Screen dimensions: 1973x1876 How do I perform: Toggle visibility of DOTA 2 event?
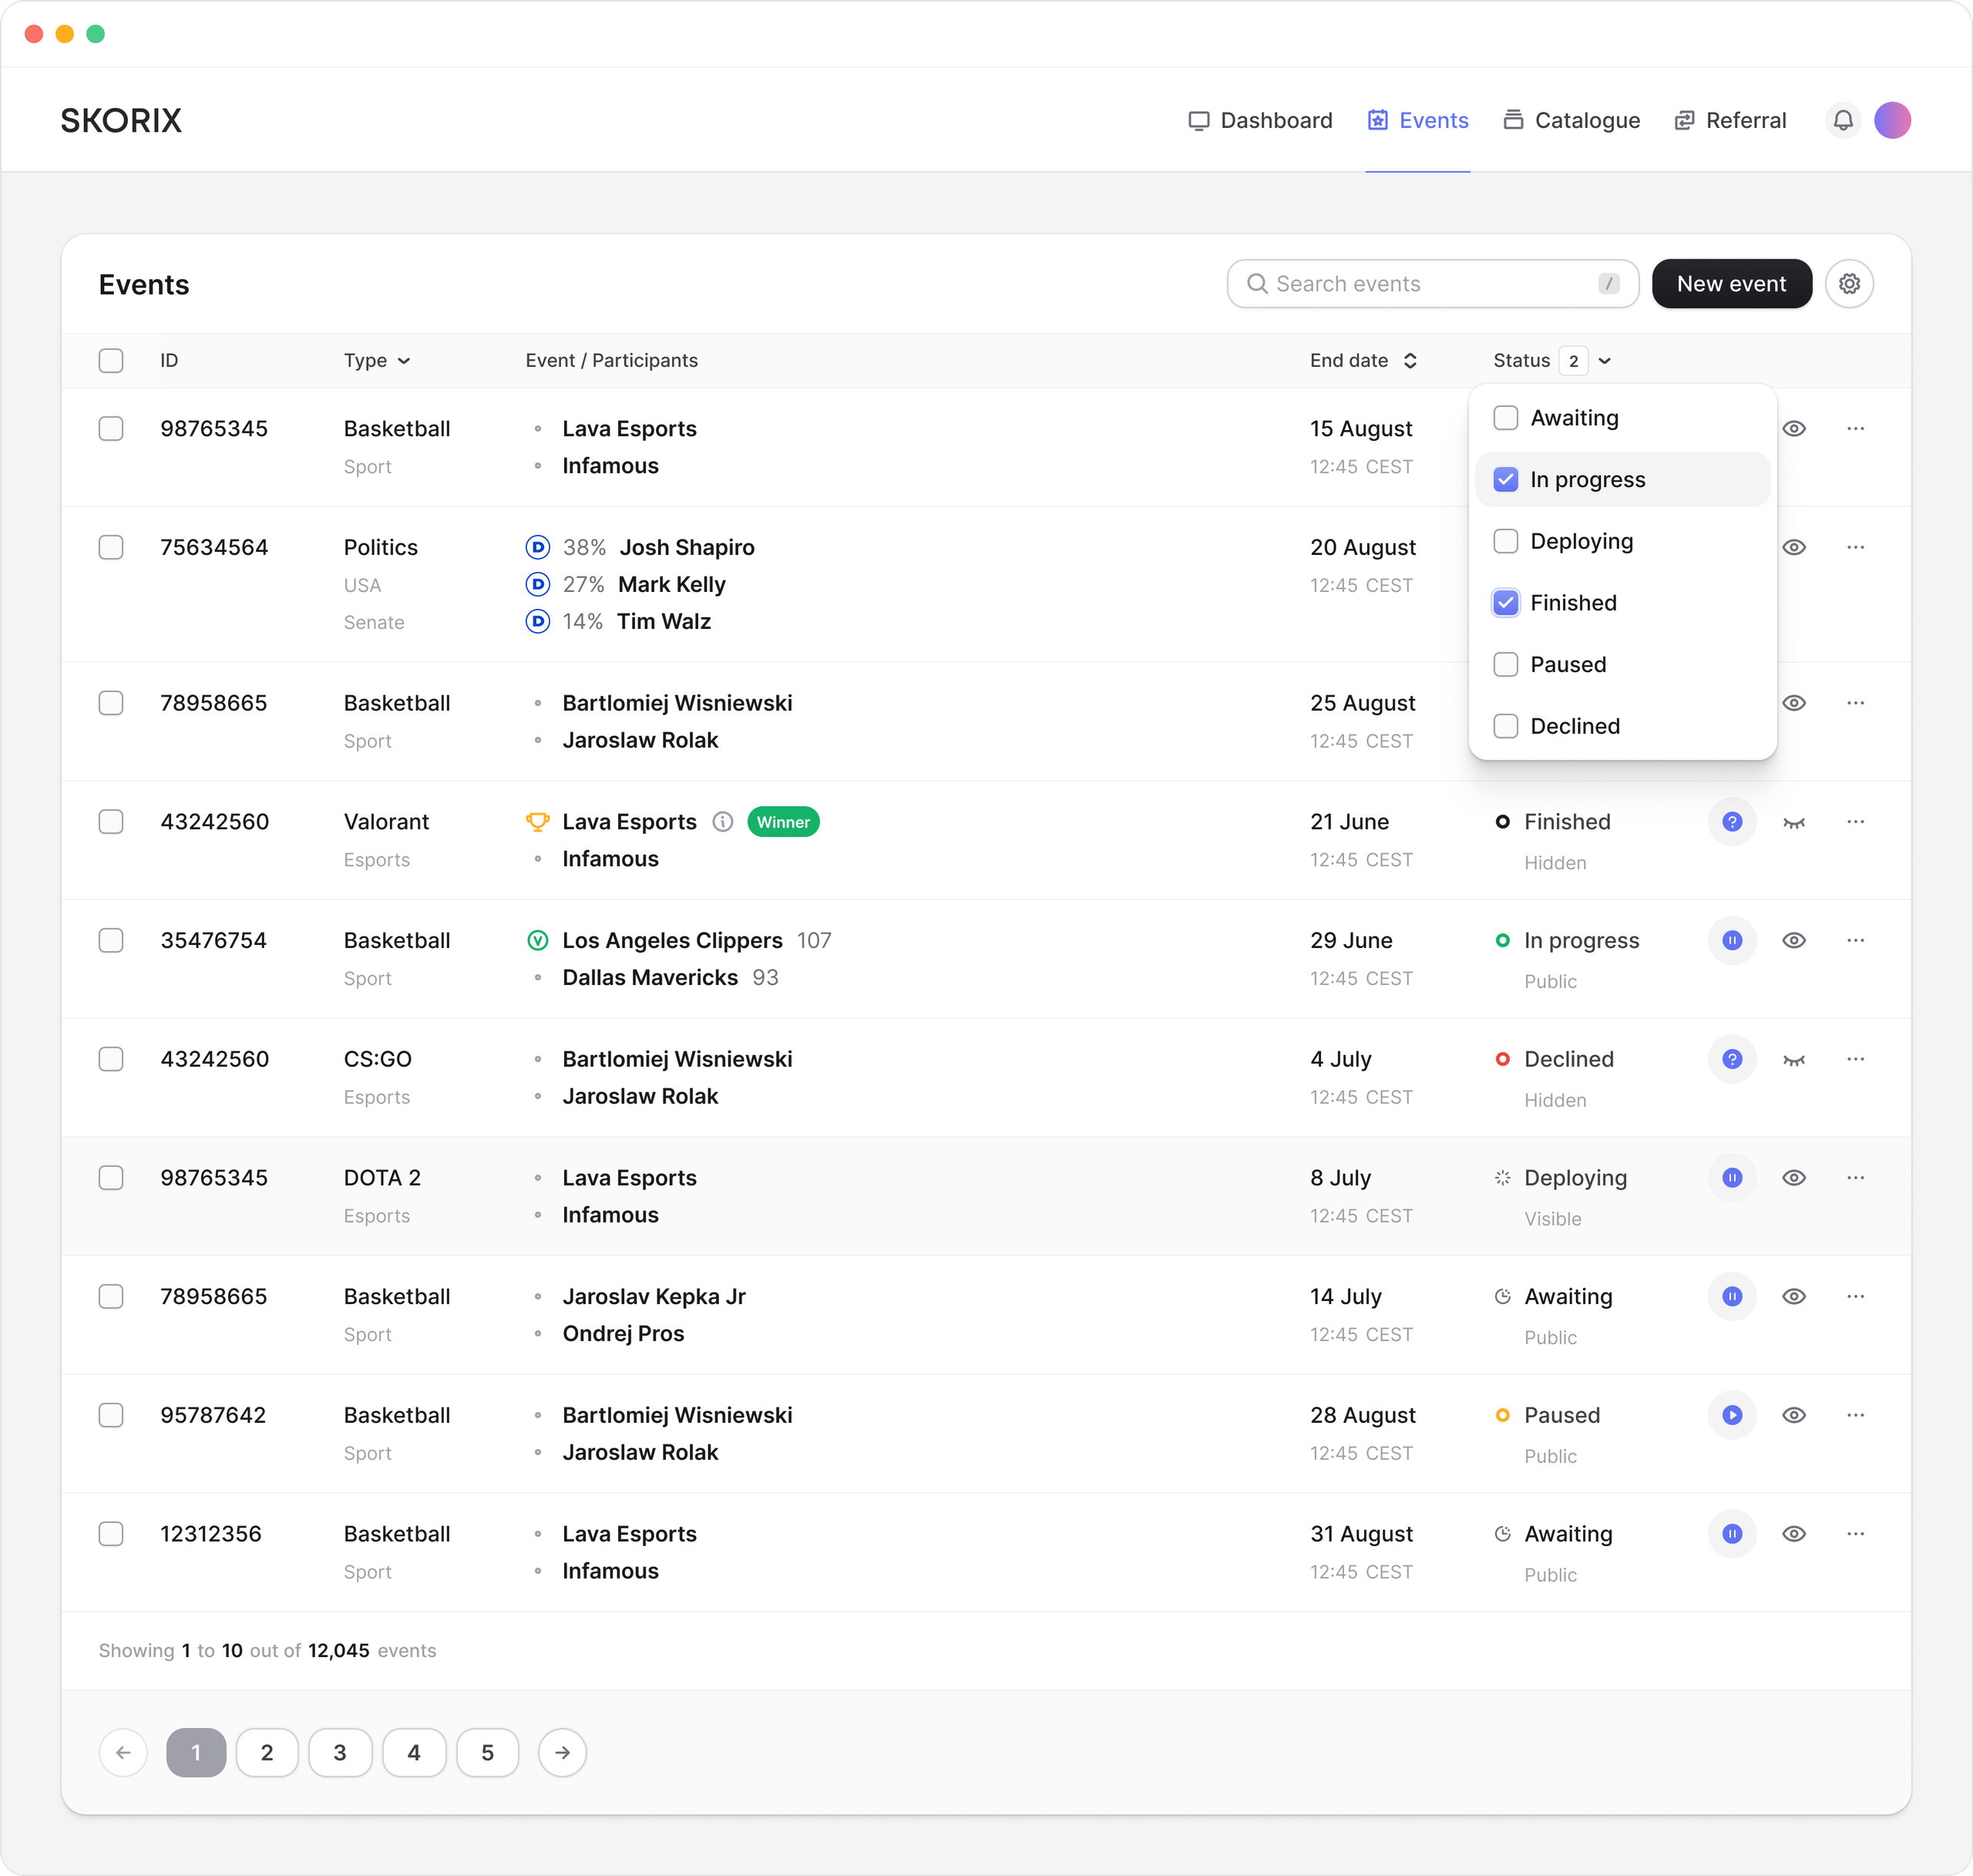click(x=1793, y=1178)
